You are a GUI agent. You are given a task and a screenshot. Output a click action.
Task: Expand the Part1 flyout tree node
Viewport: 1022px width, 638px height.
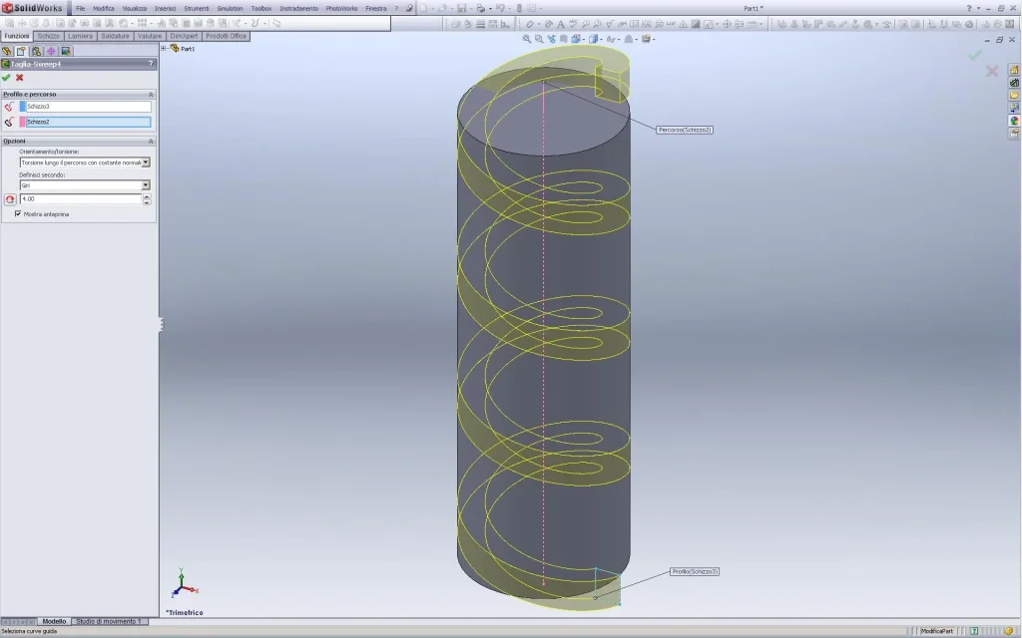pyautogui.click(x=165, y=48)
